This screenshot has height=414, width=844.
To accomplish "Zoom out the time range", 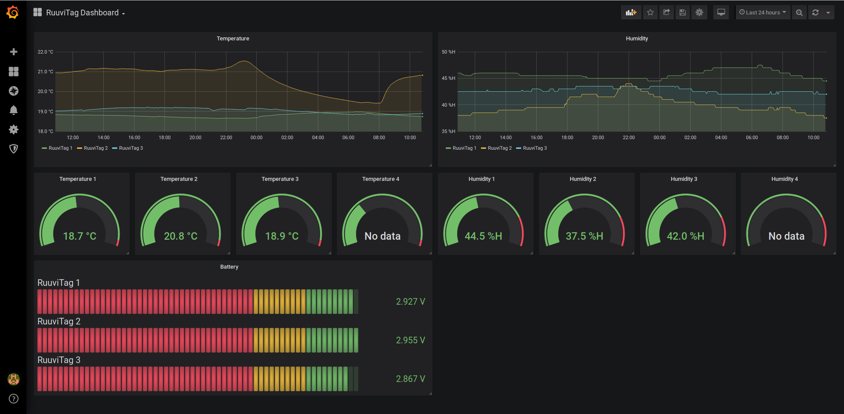I will 799,12.
